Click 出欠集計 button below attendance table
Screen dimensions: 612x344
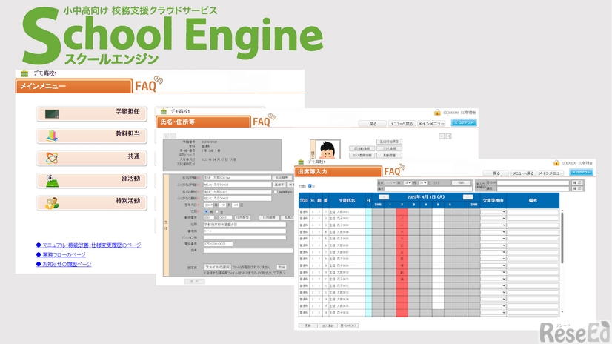(x=327, y=325)
